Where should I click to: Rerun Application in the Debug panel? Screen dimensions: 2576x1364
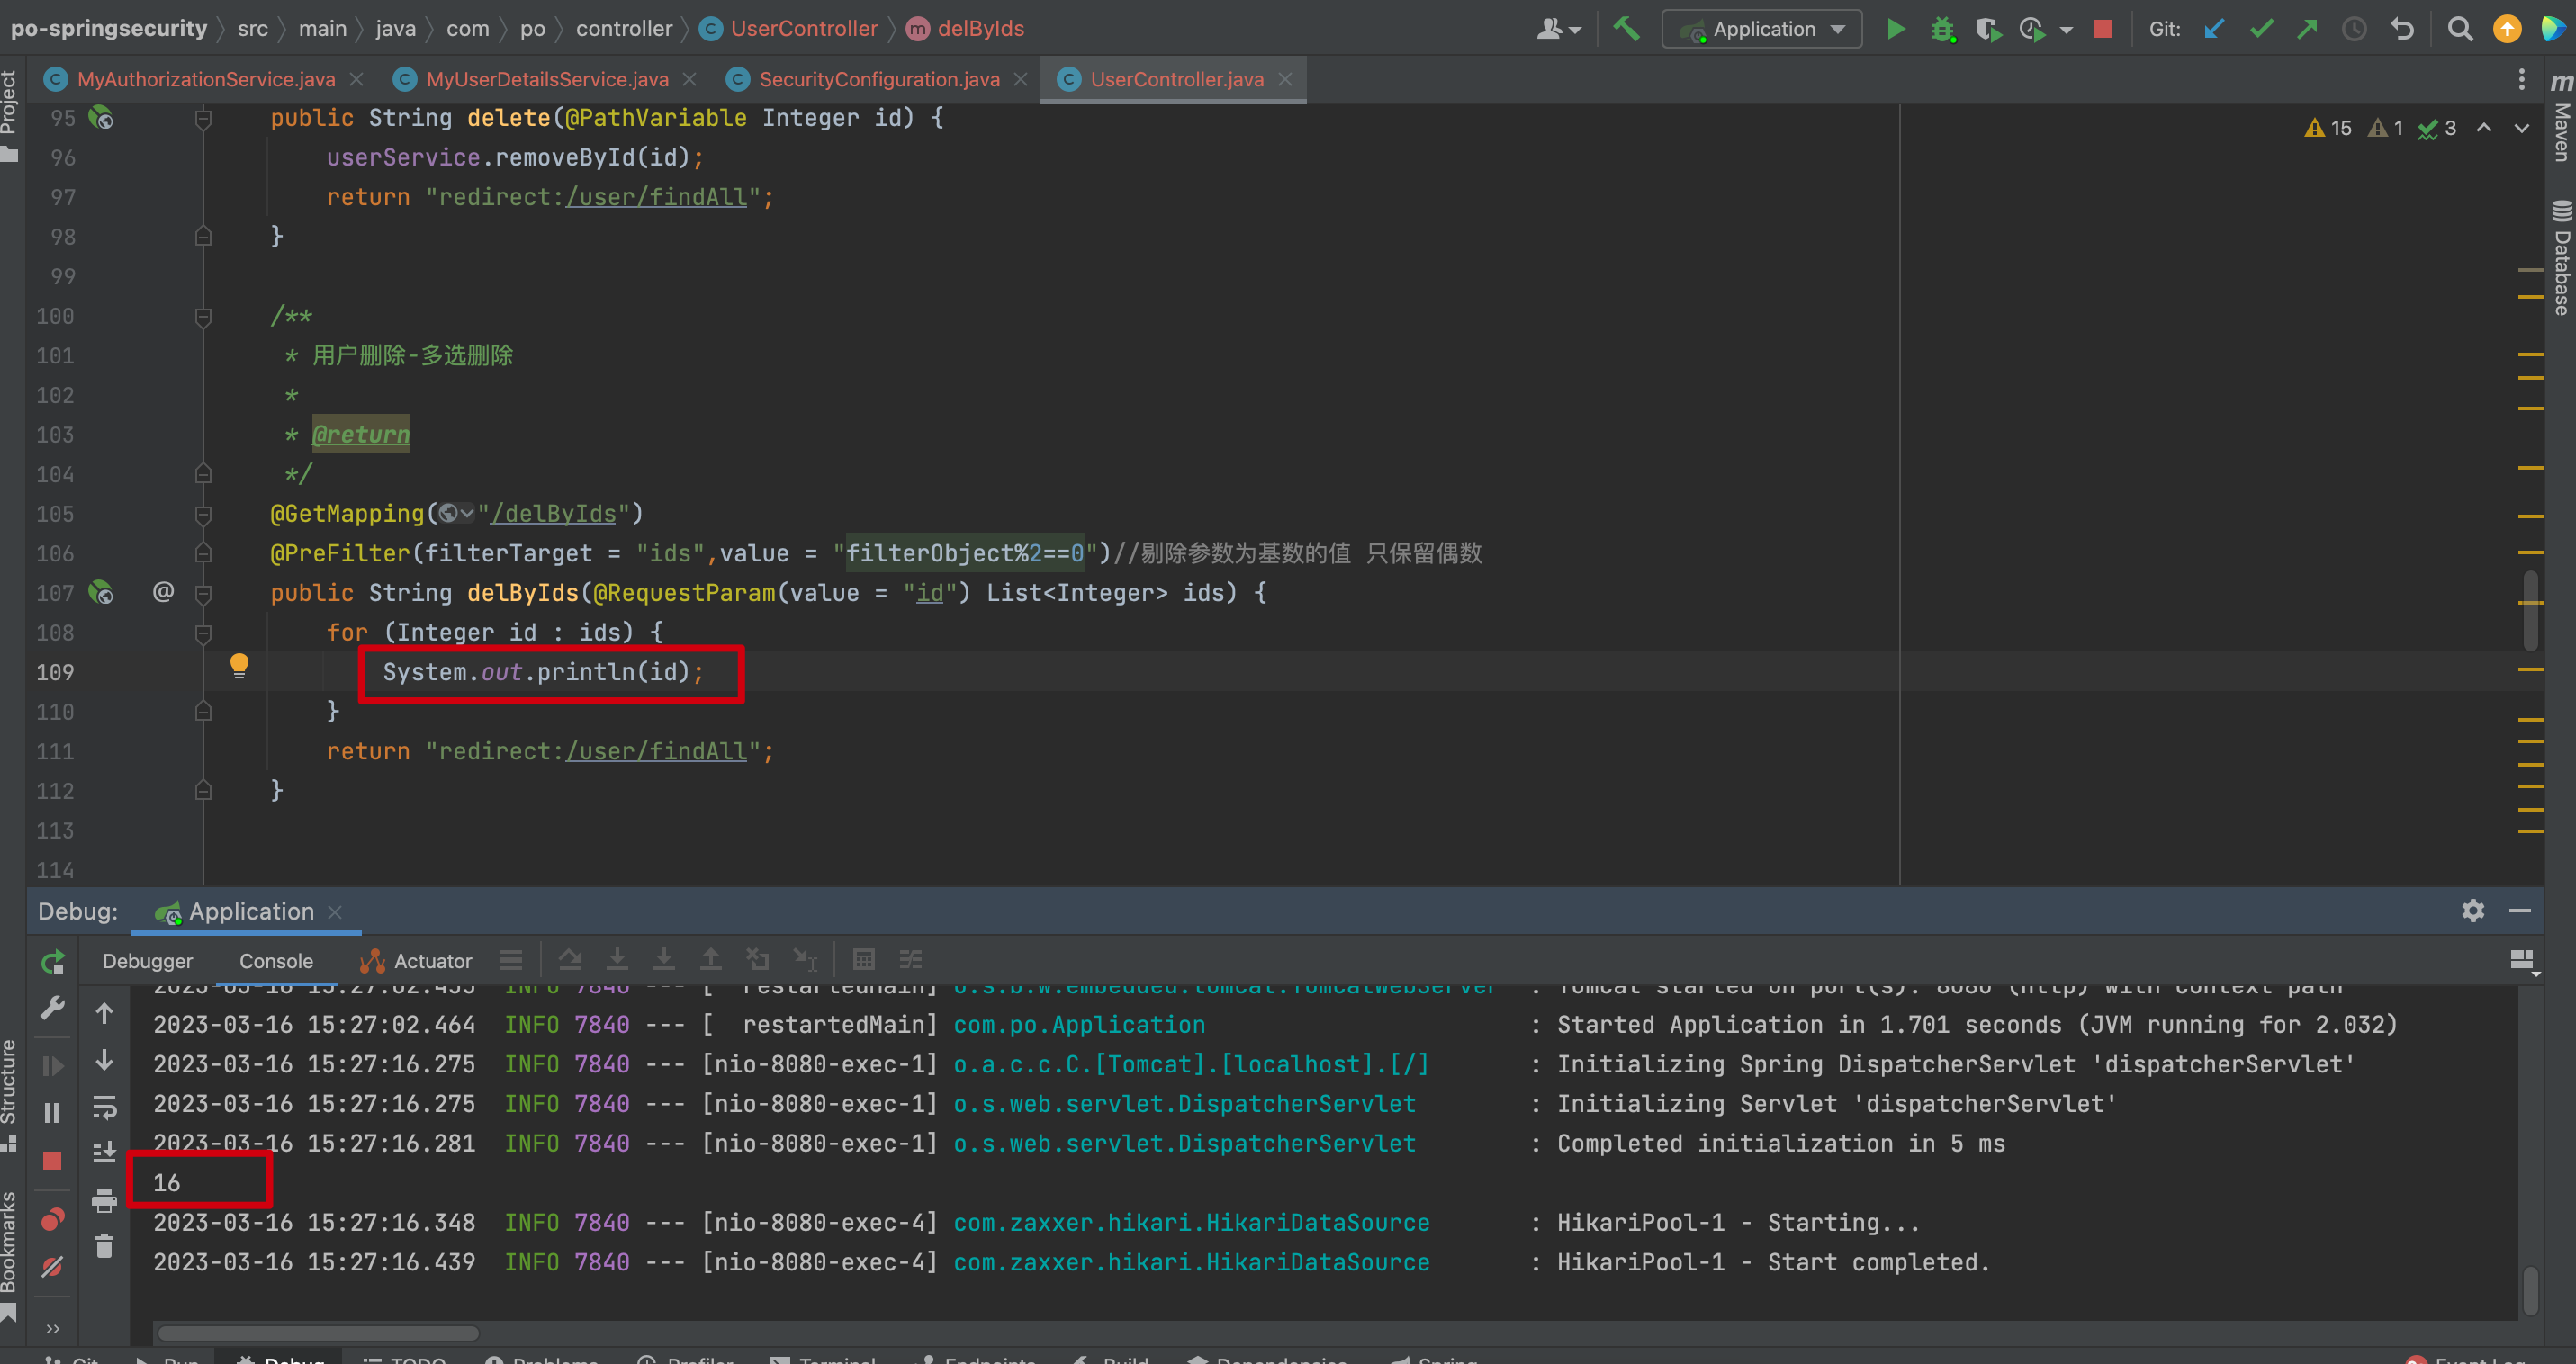tap(53, 961)
